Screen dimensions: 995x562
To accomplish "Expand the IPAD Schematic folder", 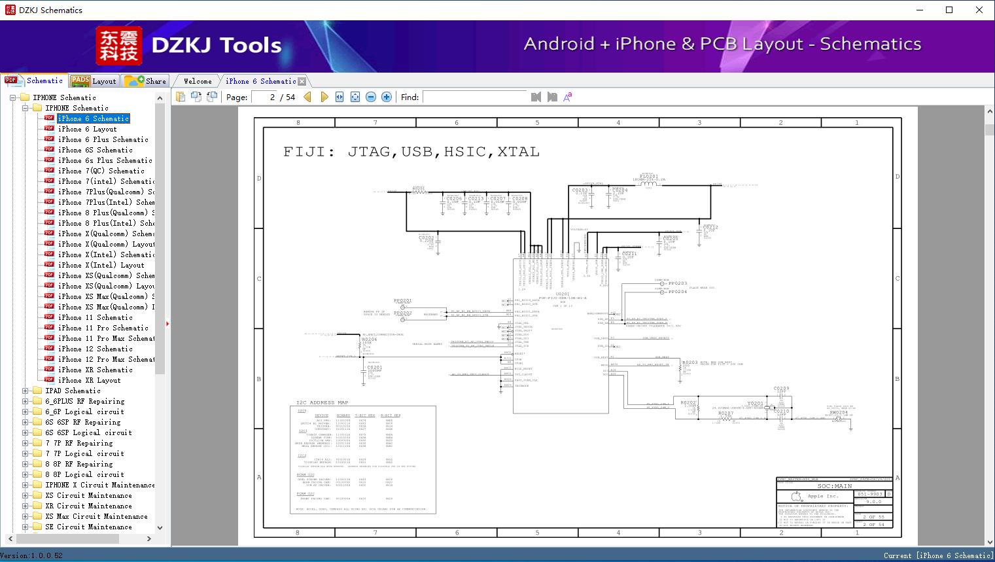I will pyautogui.click(x=26, y=391).
